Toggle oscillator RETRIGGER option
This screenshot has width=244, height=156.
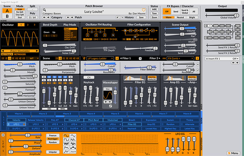(20, 54)
